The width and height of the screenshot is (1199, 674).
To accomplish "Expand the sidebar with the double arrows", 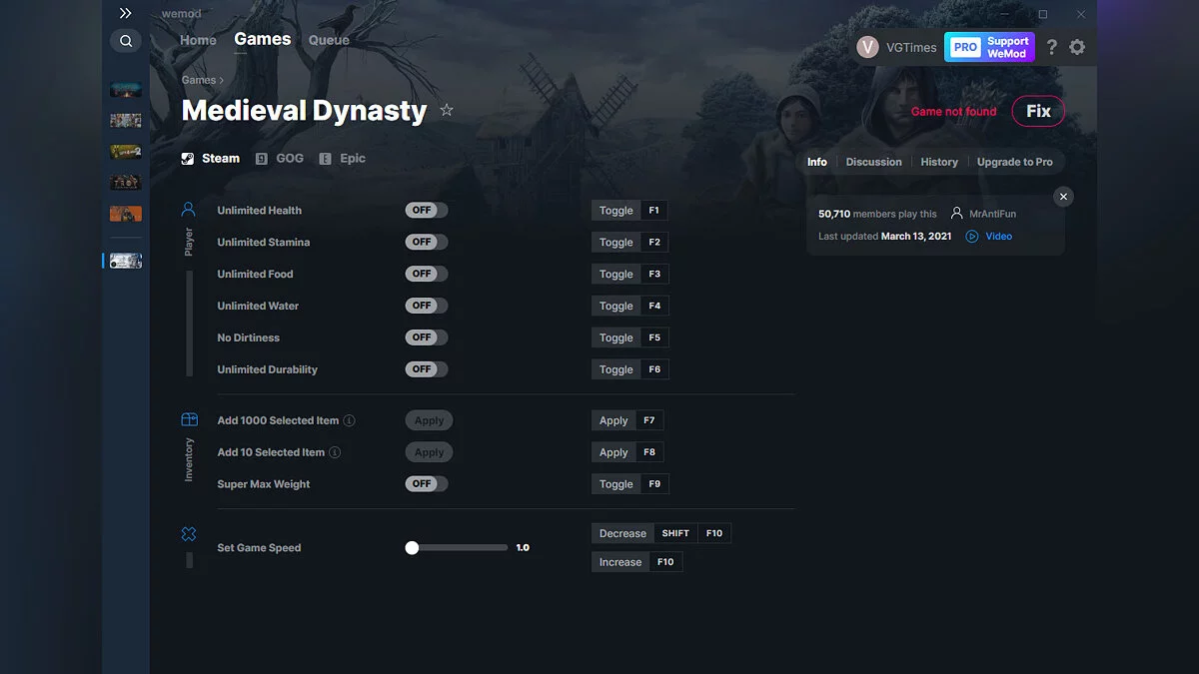I will pyautogui.click(x=125, y=13).
